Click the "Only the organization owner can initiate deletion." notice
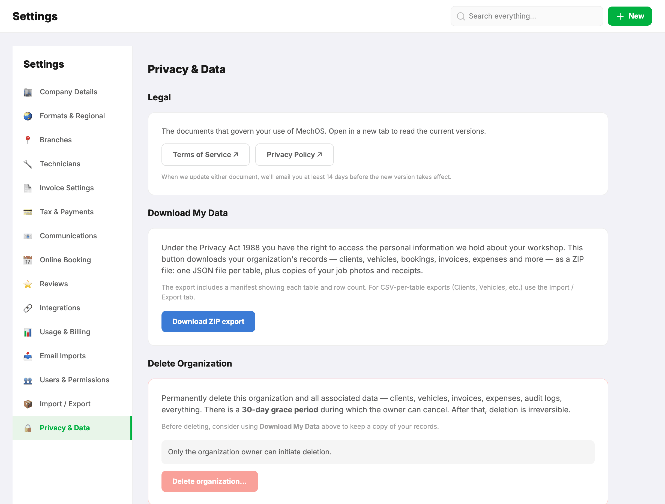 (378, 452)
